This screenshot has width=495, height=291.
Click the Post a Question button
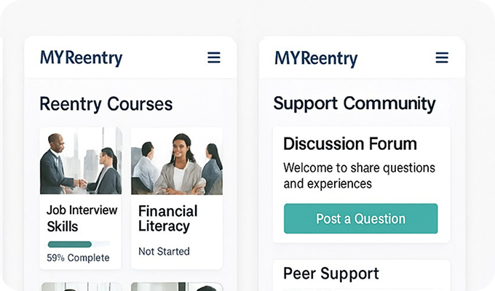tap(361, 218)
